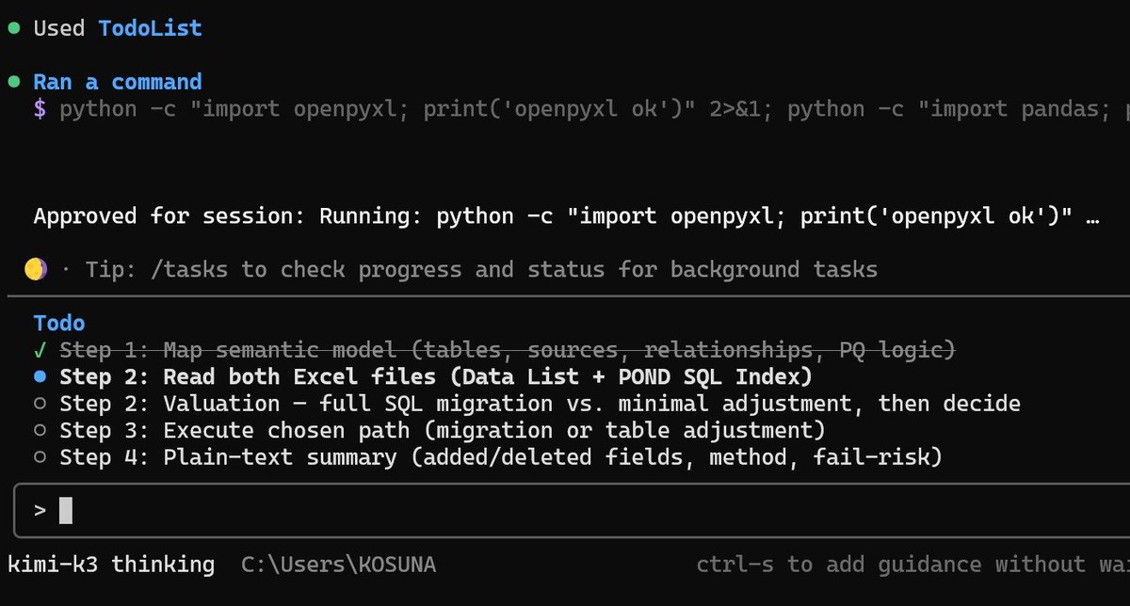
Task: Click the Ran a command heading
Action: pos(118,82)
